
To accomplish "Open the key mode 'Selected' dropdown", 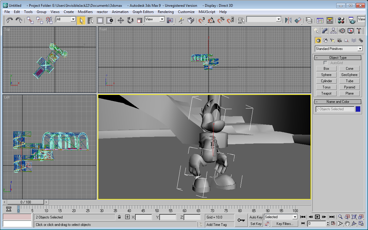I will (x=281, y=217).
